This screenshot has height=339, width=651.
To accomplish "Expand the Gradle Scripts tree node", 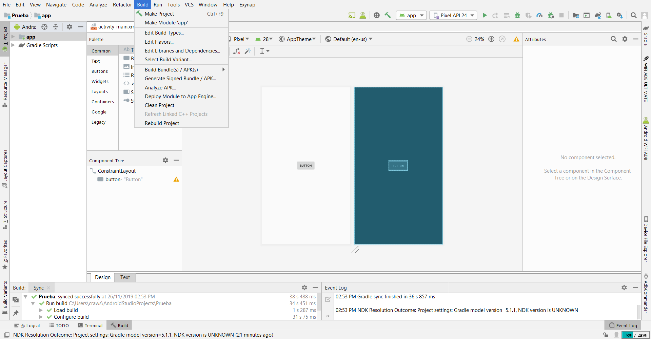I will (x=13, y=45).
